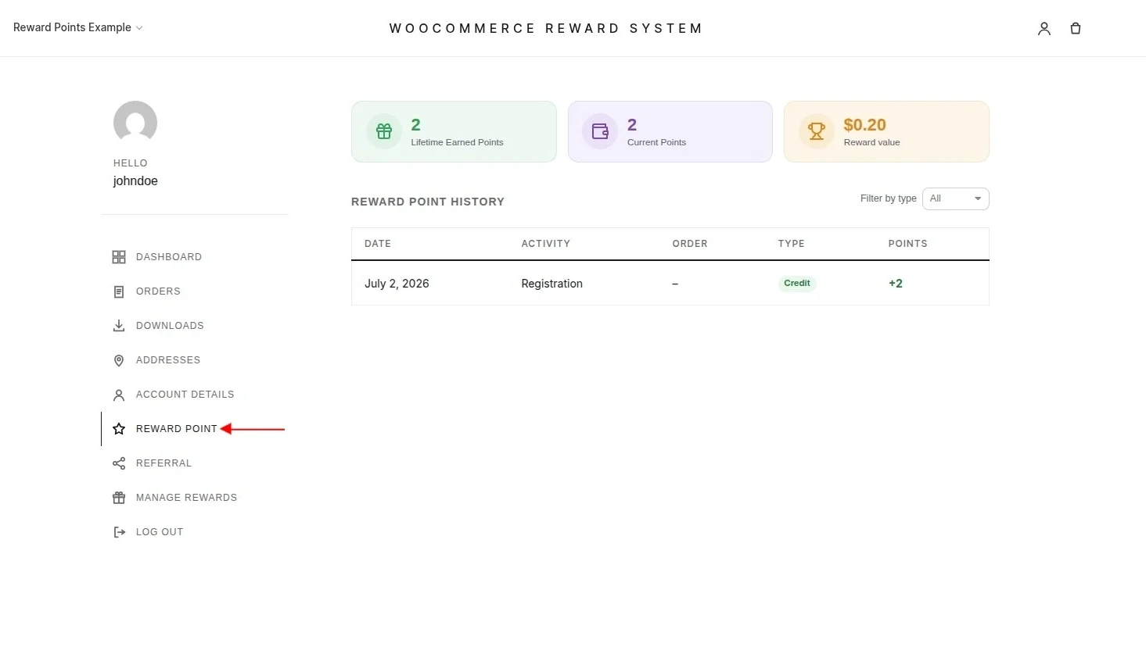The height and width of the screenshot is (654, 1146).
Task: Open the Manage Rewards menu item
Action: pos(186,498)
